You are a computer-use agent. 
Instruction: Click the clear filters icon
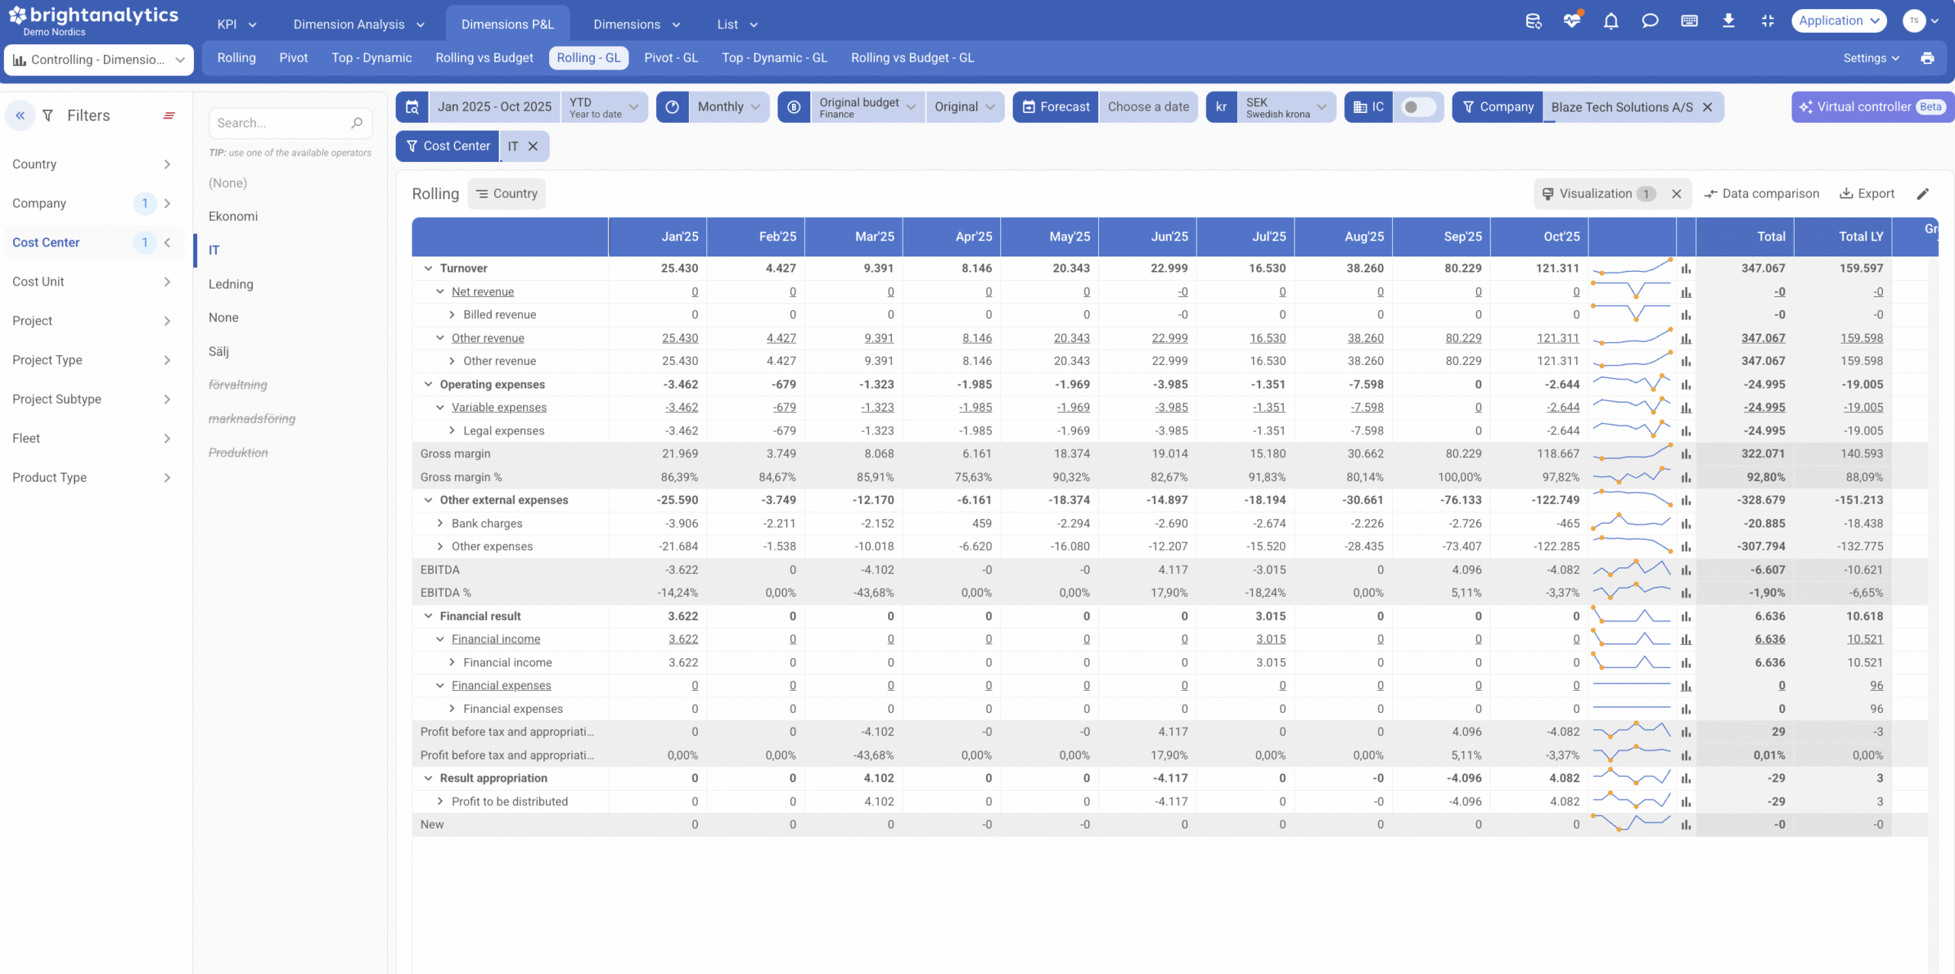pyautogui.click(x=169, y=116)
